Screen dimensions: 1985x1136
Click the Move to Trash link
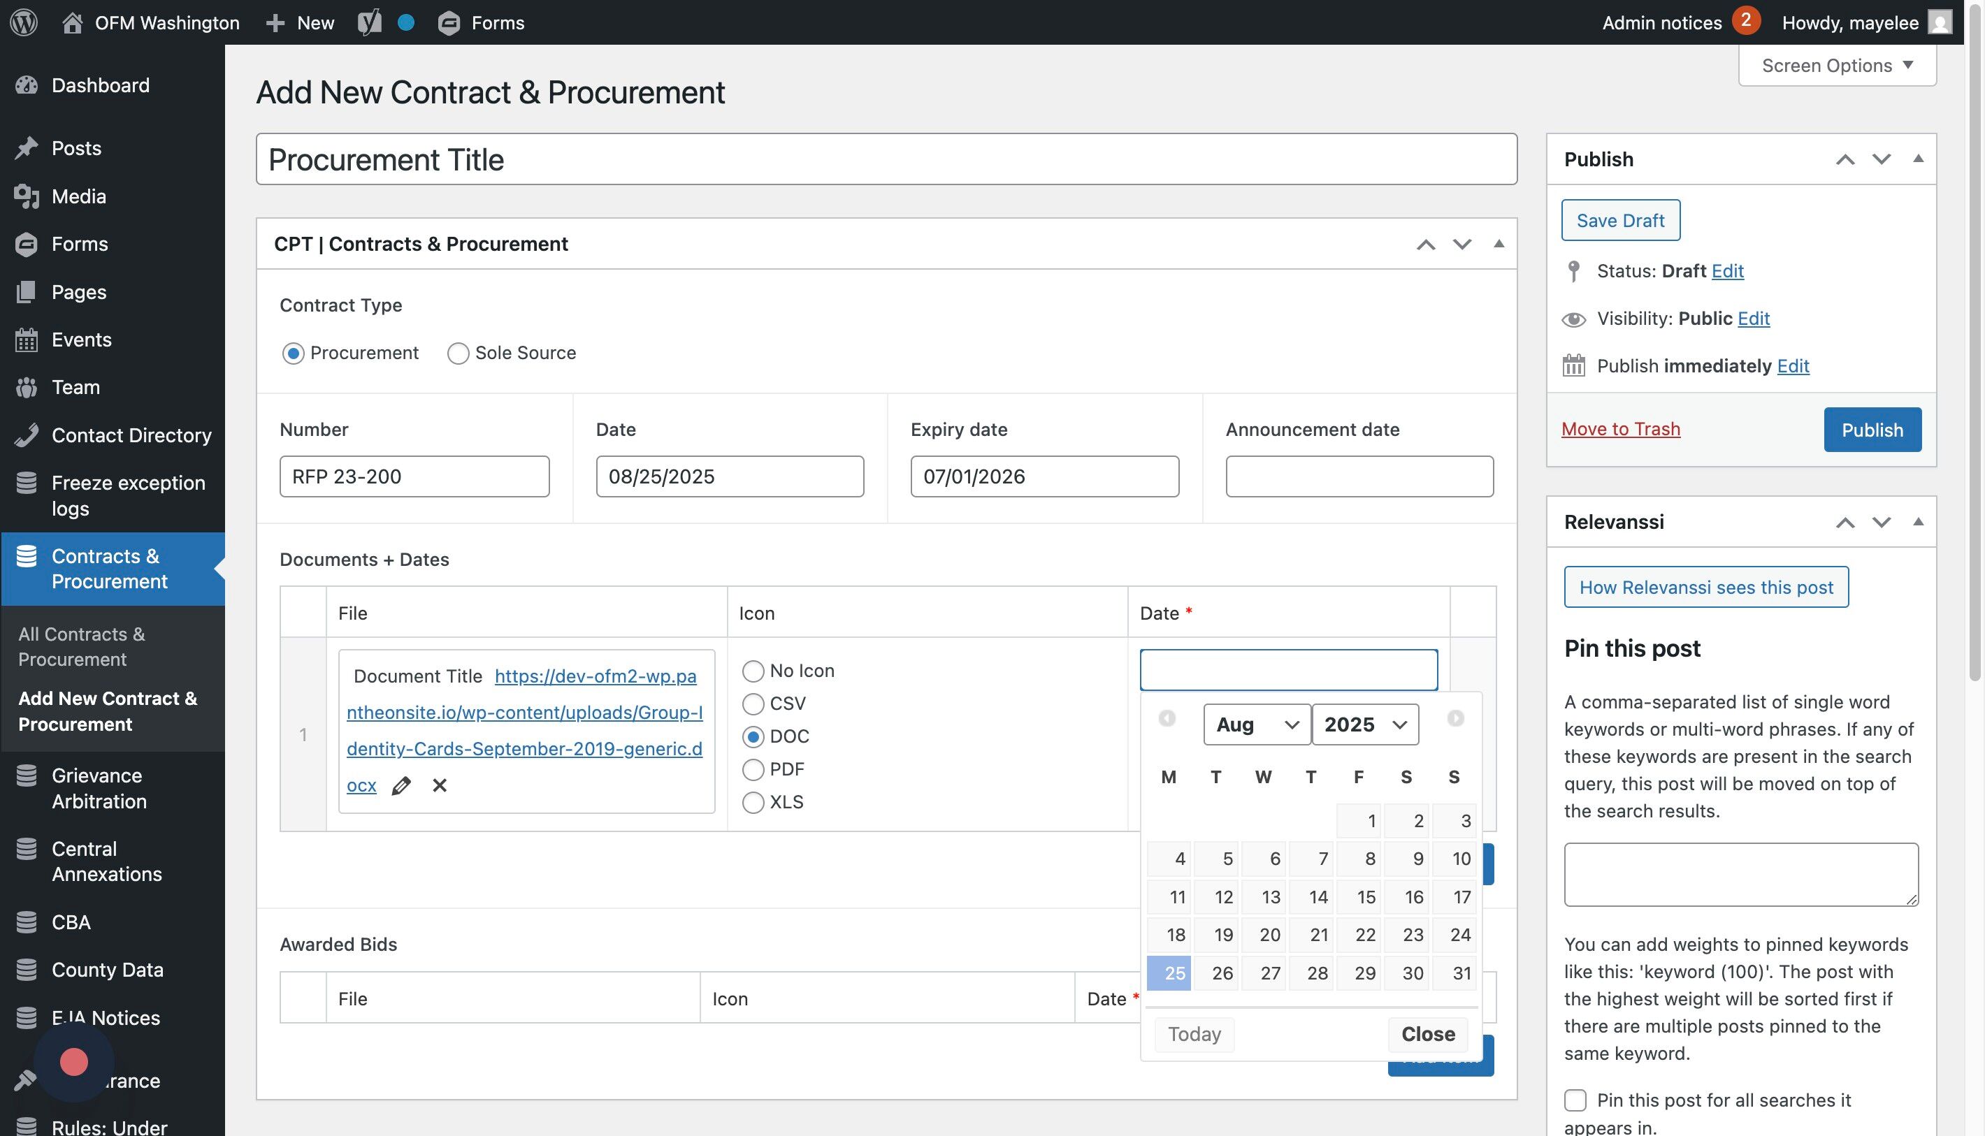tap(1620, 429)
